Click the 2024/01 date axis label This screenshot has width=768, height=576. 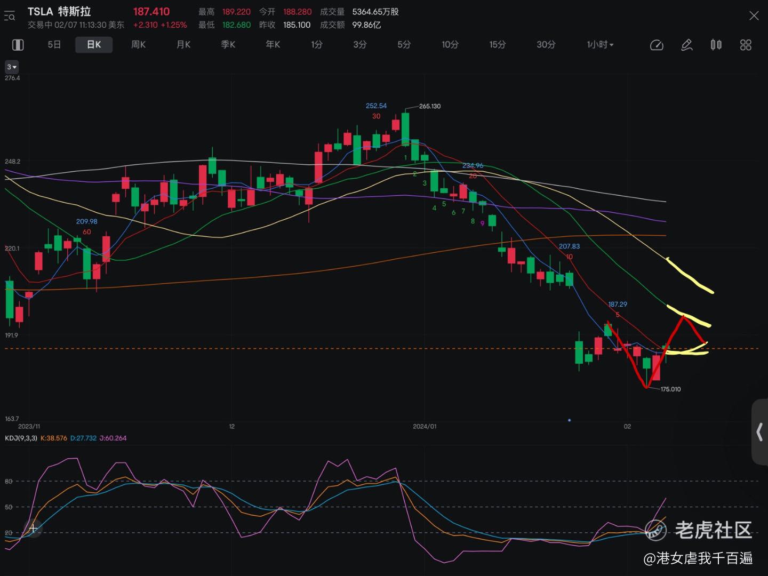(425, 427)
